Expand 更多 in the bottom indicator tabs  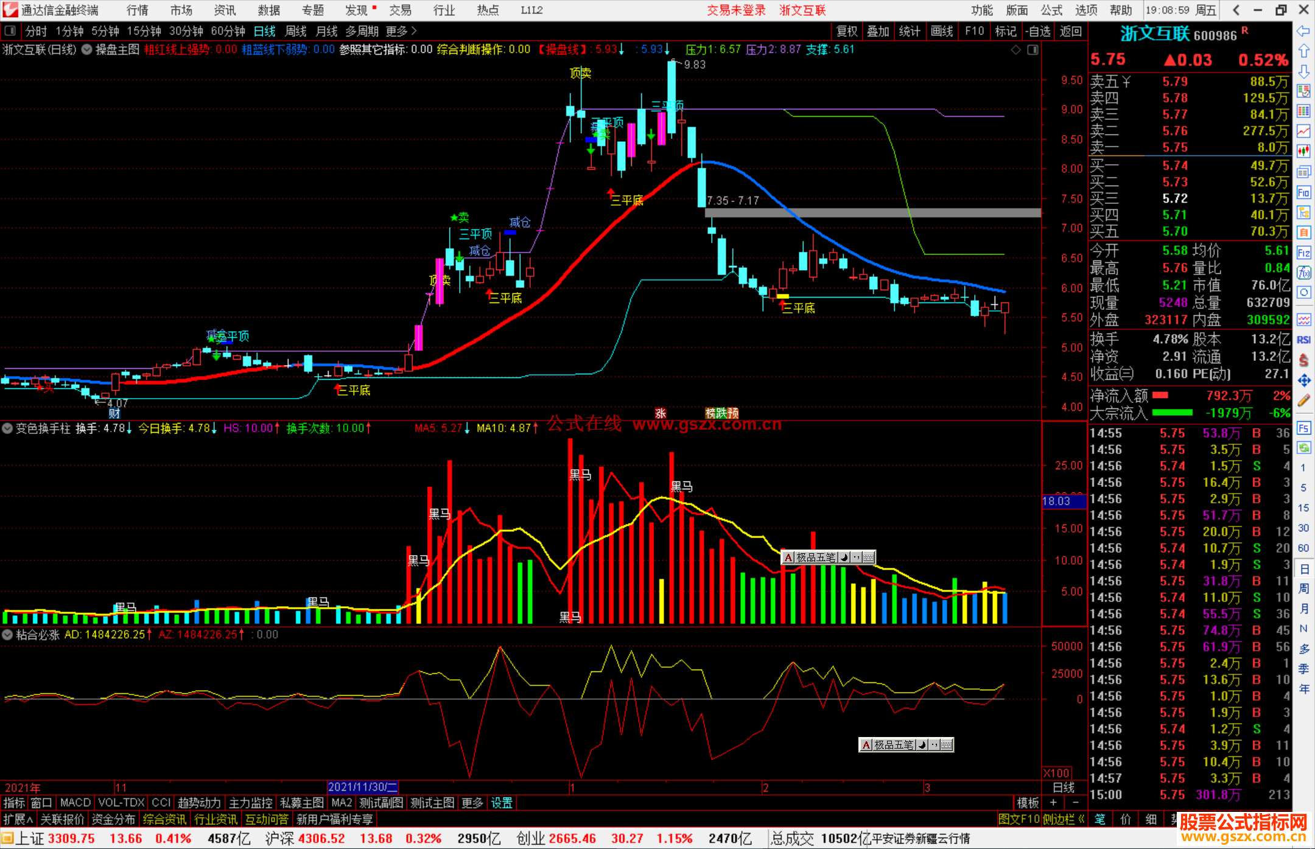click(x=472, y=803)
